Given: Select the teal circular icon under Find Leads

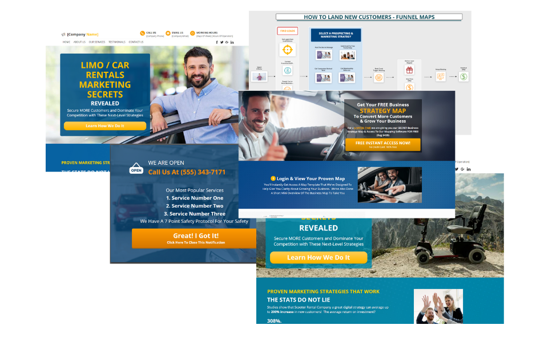Looking at the screenshot, I should 288,71.
